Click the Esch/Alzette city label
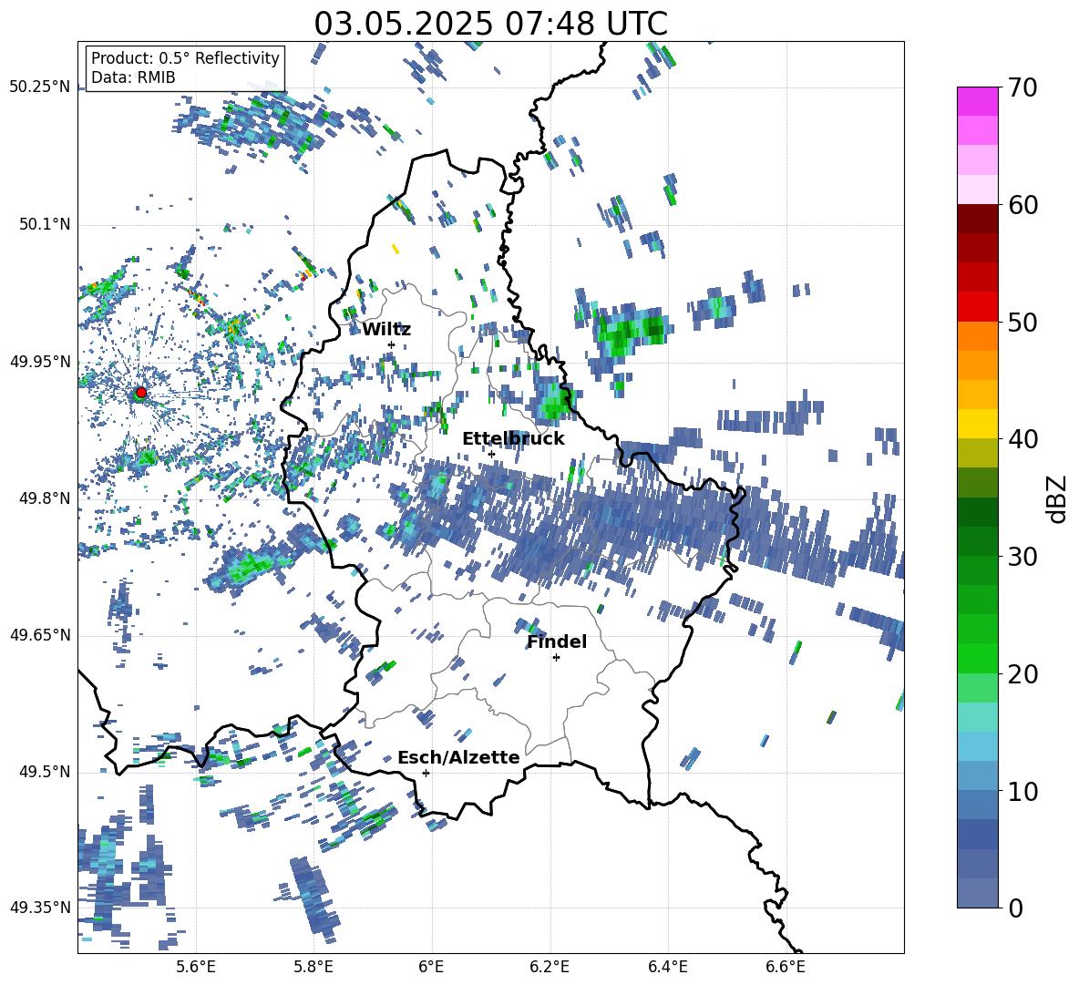Screen dimensions: 1079x985 tap(458, 757)
